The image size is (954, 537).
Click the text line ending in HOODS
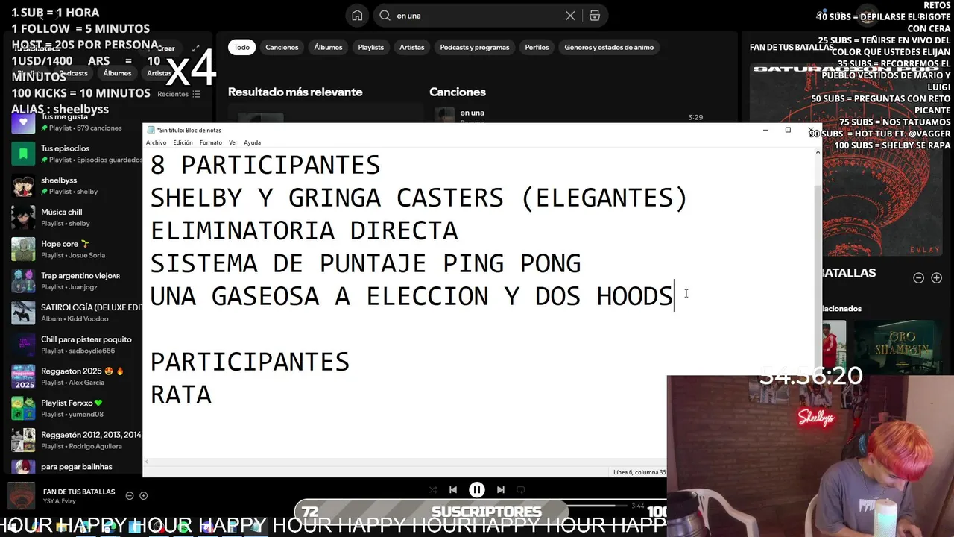click(412, 296)
